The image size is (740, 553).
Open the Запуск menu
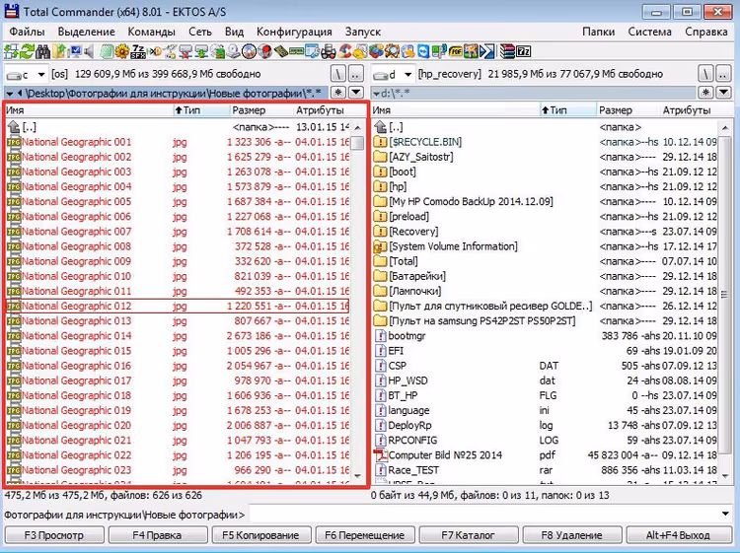pos(362,33)
